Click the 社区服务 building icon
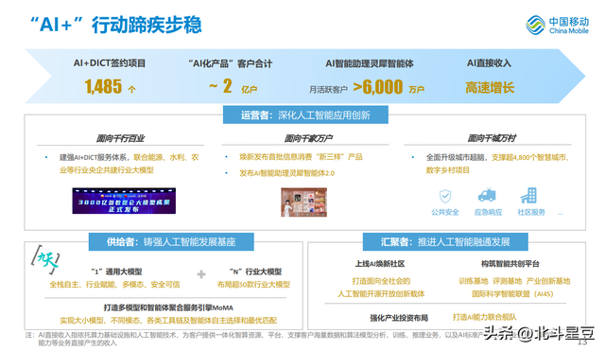The width and height of the screenshot is (605, 351). click(529, 196)
